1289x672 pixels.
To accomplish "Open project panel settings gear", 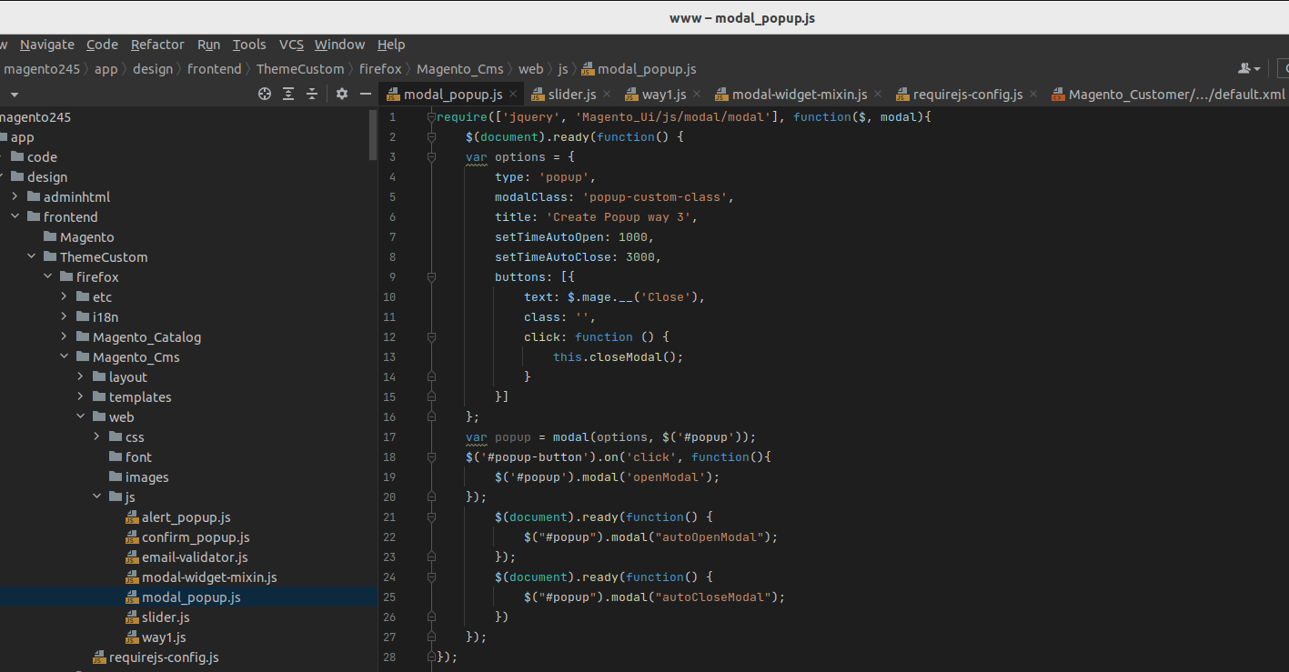I will 342,94.
